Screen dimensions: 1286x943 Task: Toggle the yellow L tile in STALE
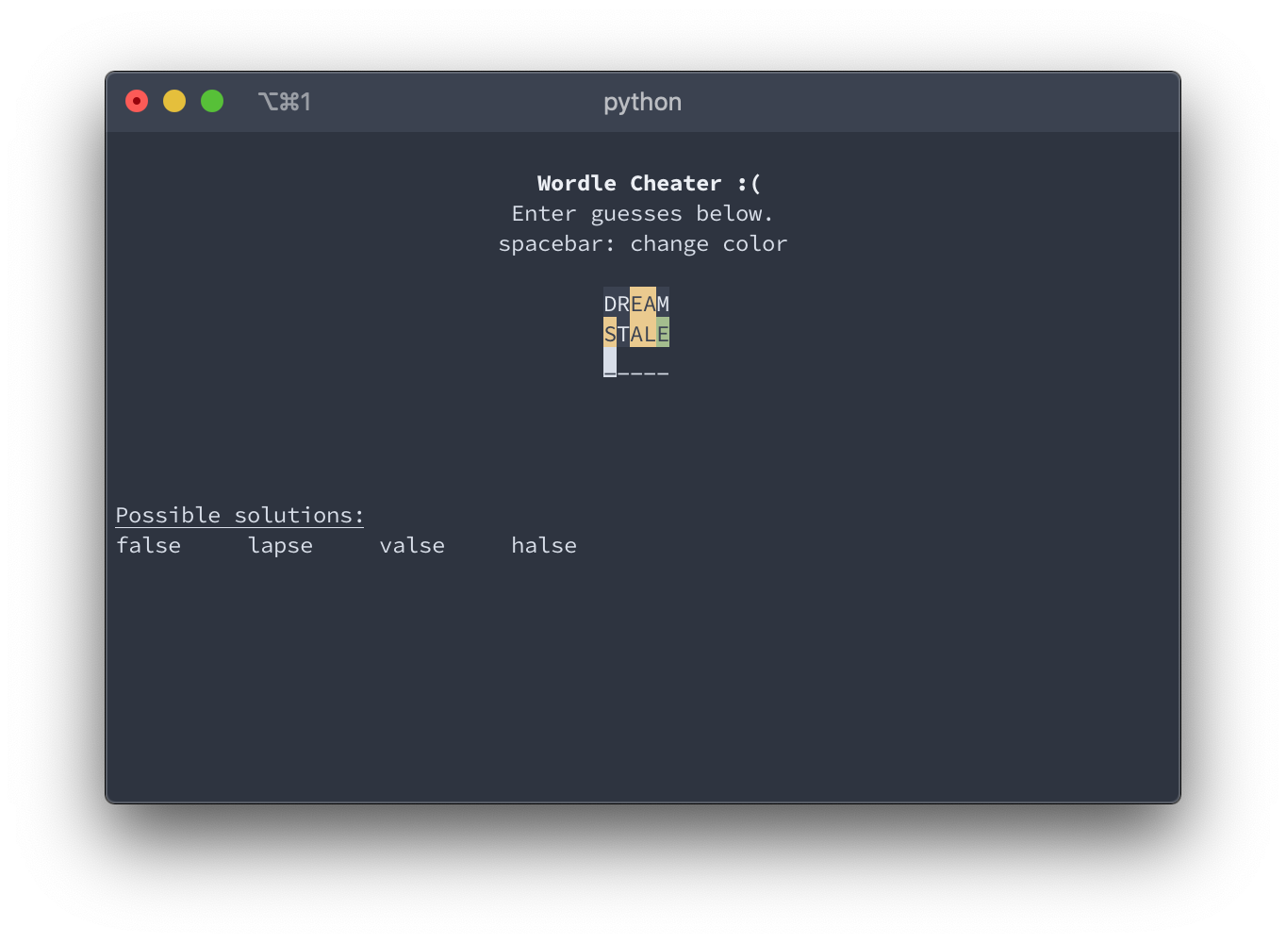[x=650, y=333]
